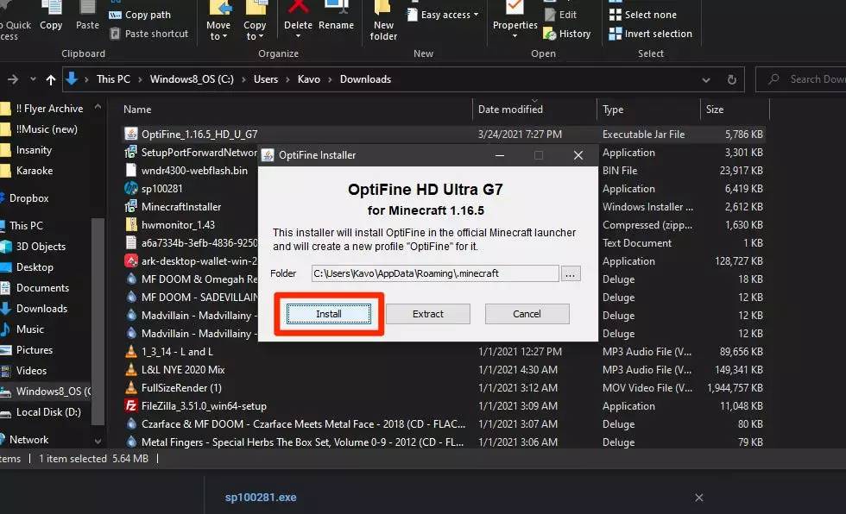Click Install in the OptiFine Installer
846x514 pixels.
point(328,314)
